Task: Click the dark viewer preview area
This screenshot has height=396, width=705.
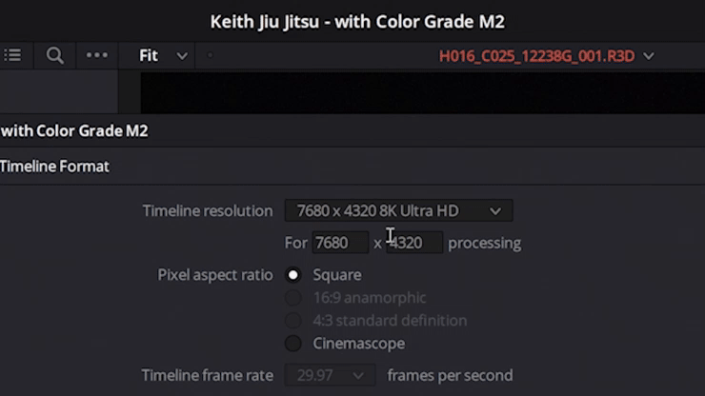Action: 423,93
